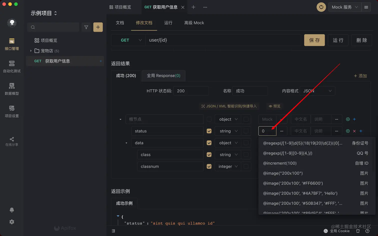Screen dimensions: 378x236
Task: Click the help question mark icon
Action: tap(367, 231)
